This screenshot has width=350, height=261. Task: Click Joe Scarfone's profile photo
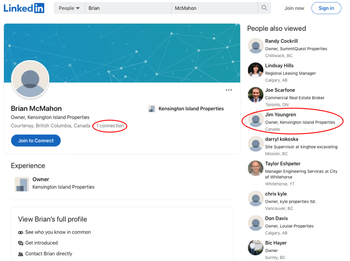pos(256,94)
